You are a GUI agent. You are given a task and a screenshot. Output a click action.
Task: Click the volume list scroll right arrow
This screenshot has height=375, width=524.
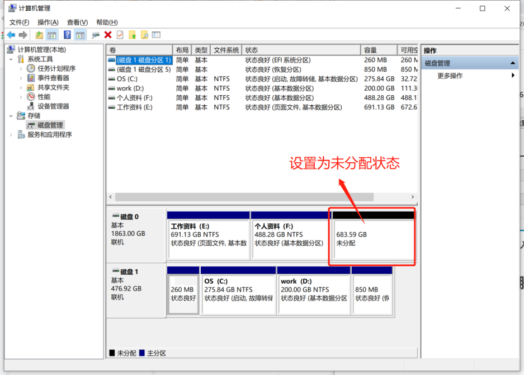click(413, 197)
